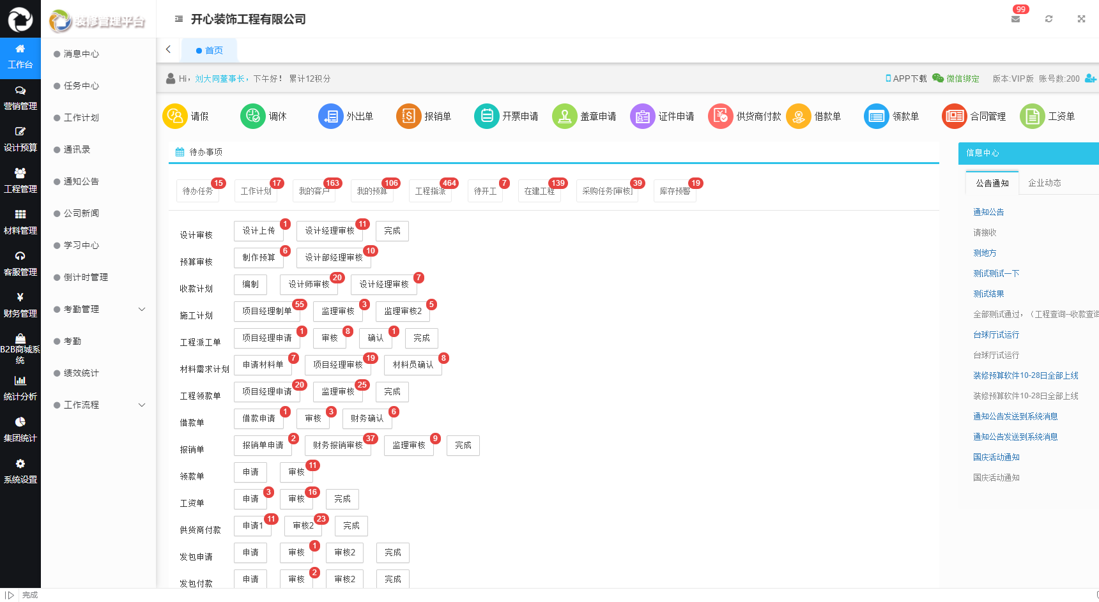
Task: Open 财务管理 in the left navigation
Action: pos(20,305)
